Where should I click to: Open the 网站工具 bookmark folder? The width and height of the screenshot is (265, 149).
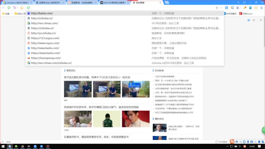pyautogui.click(x=20, y=14)
